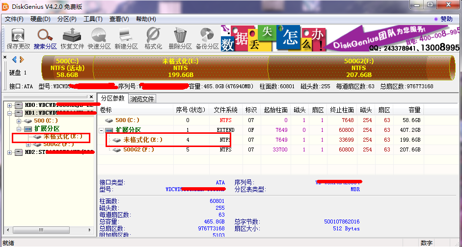462x247 pixels.
Task: Open the 查看(V) menu
Action: 119,19
